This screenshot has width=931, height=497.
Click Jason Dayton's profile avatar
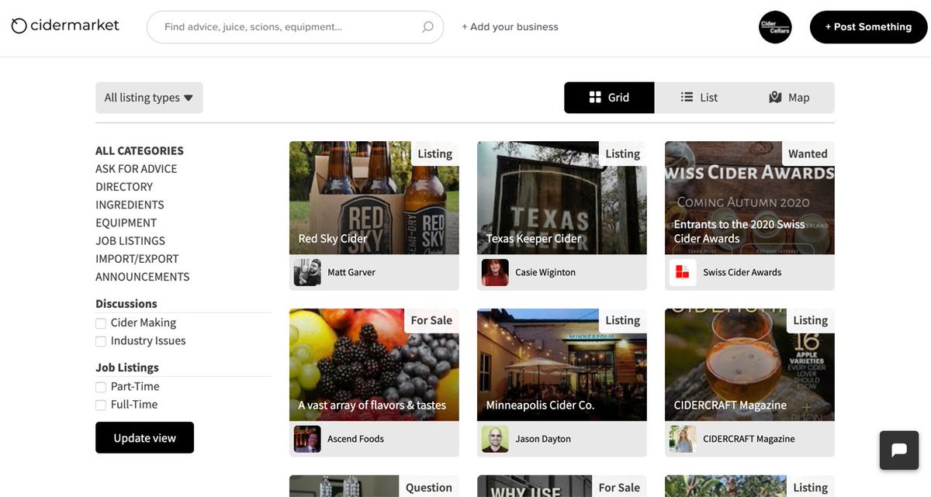(x=497, y=438)
